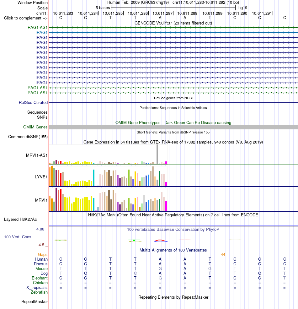Click the light blue IRAG1 transcript label

[41, 33]
